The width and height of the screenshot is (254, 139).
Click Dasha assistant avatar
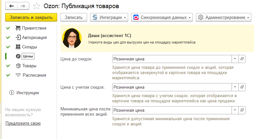[x=72, y=38]
